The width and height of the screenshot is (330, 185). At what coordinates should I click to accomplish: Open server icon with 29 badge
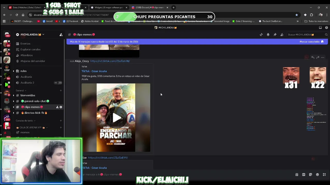(x=7, y=43)
